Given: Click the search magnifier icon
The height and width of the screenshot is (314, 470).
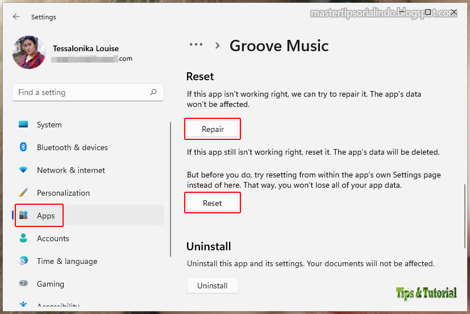Looking at the screenshot, I should pos(153,92).
